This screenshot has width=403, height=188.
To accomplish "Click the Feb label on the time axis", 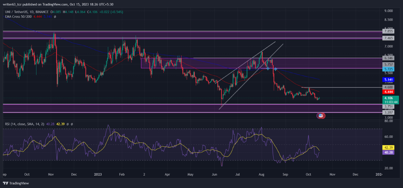I will 122,174.
